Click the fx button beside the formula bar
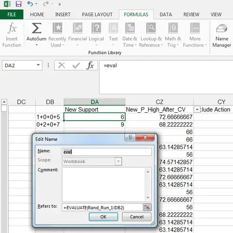Image resolution: width=233 pixels, height=233 pixels. [x=90, y=65]
